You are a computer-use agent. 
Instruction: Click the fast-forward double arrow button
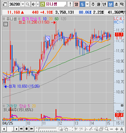point(32,129)
